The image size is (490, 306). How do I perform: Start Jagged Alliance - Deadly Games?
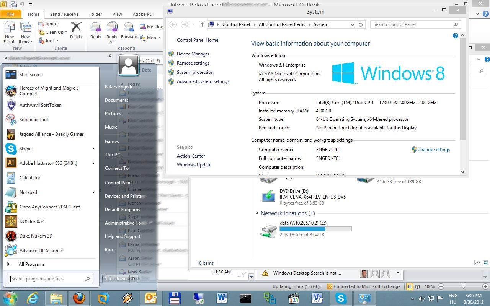coord(51,134)
